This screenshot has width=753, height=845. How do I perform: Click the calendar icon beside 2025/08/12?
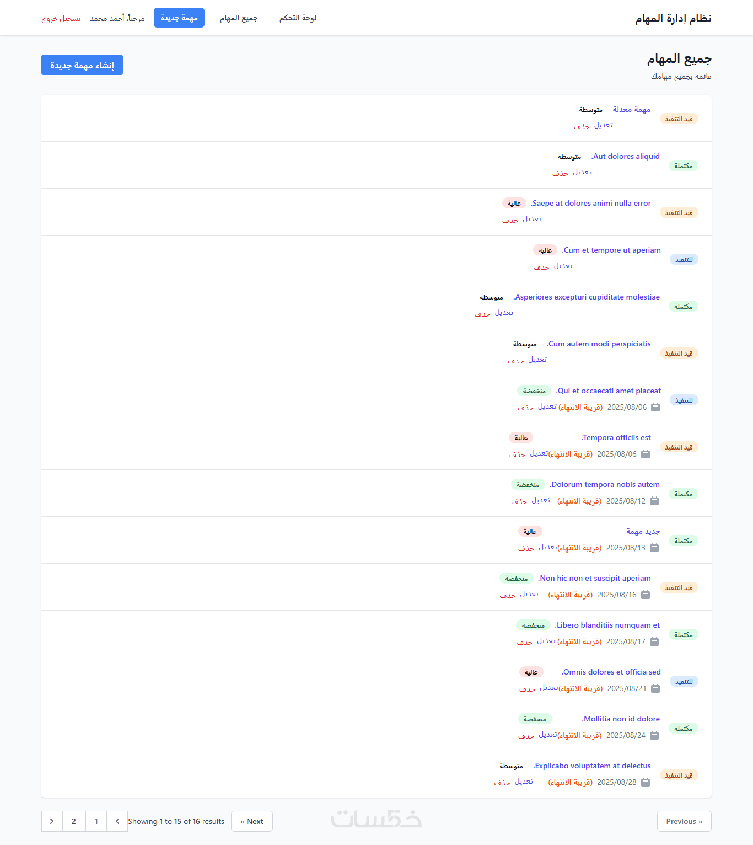point(654,501)
